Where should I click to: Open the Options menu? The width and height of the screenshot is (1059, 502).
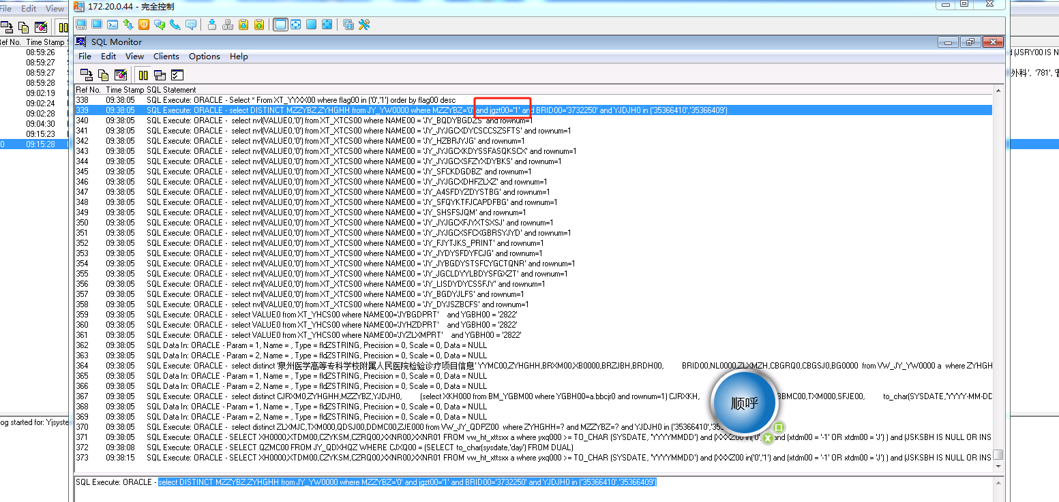tap(205, 57)
